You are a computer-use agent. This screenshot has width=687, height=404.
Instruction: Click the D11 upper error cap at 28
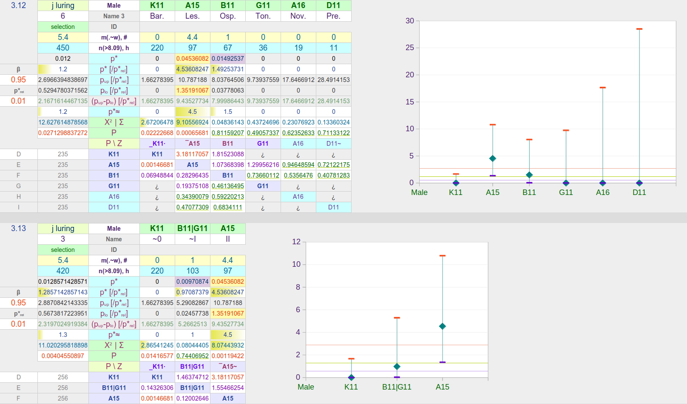tap(639, 29)
